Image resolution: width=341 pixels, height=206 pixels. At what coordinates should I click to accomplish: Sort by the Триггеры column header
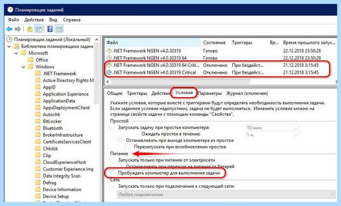coord(242,43)
